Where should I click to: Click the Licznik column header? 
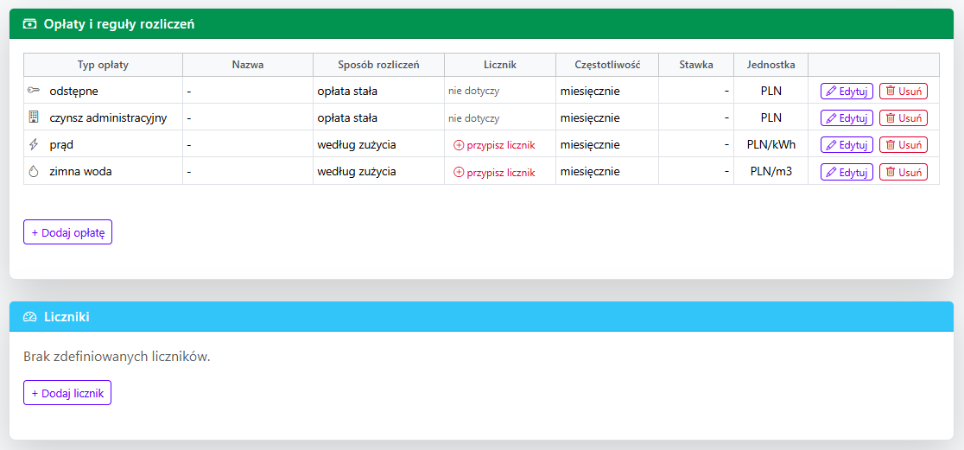pos(500,65)
